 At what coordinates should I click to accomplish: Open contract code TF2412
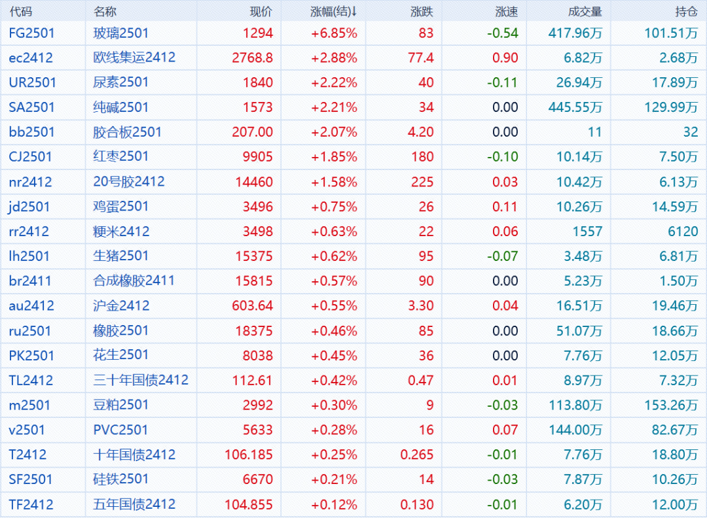[x=31, y=505]
